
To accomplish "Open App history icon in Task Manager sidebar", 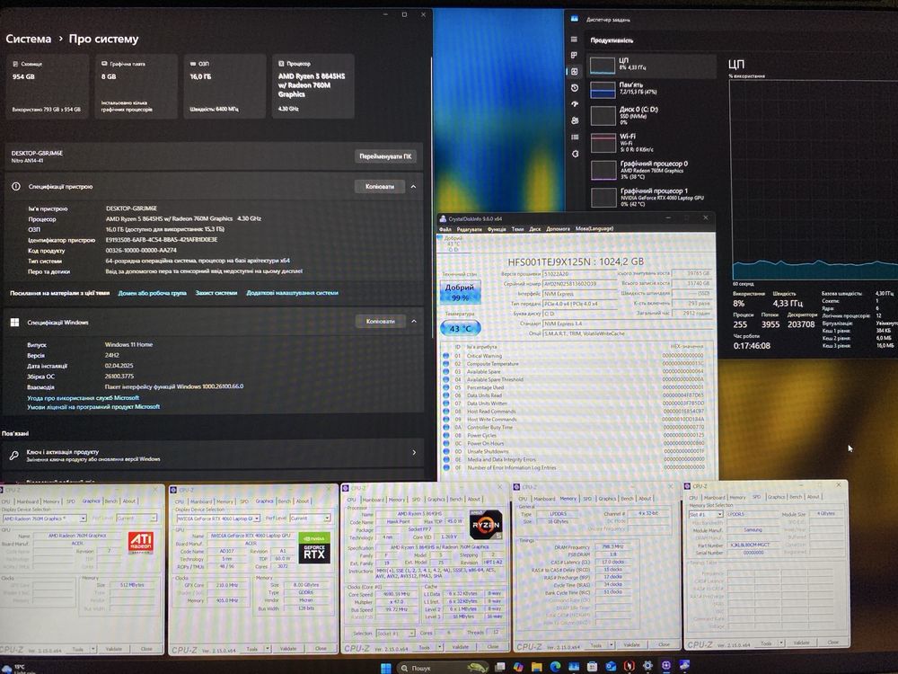I will (575, 88).
